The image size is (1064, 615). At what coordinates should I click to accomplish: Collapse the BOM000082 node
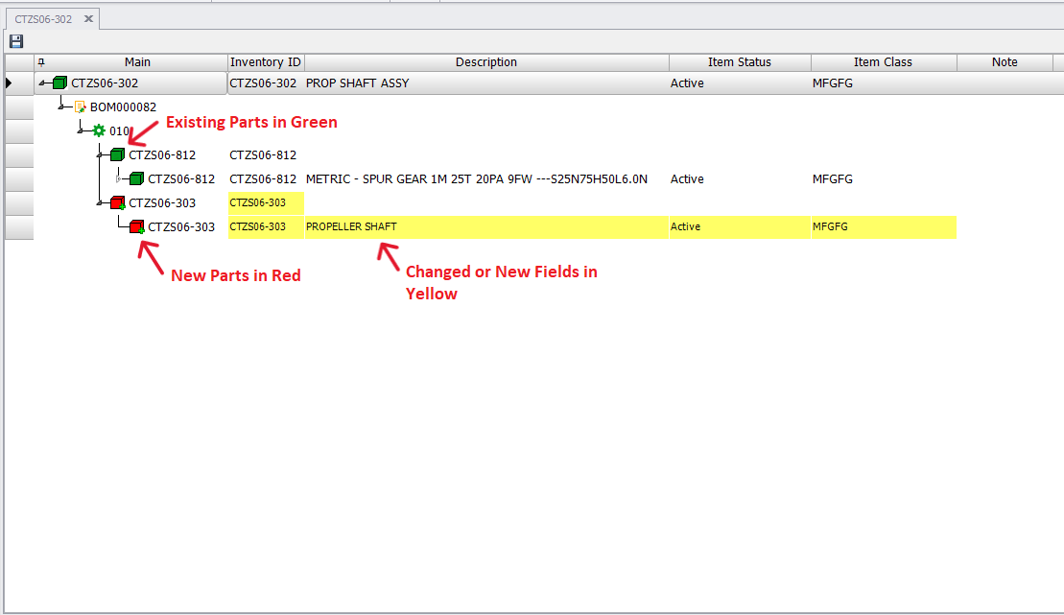(61, 107)
